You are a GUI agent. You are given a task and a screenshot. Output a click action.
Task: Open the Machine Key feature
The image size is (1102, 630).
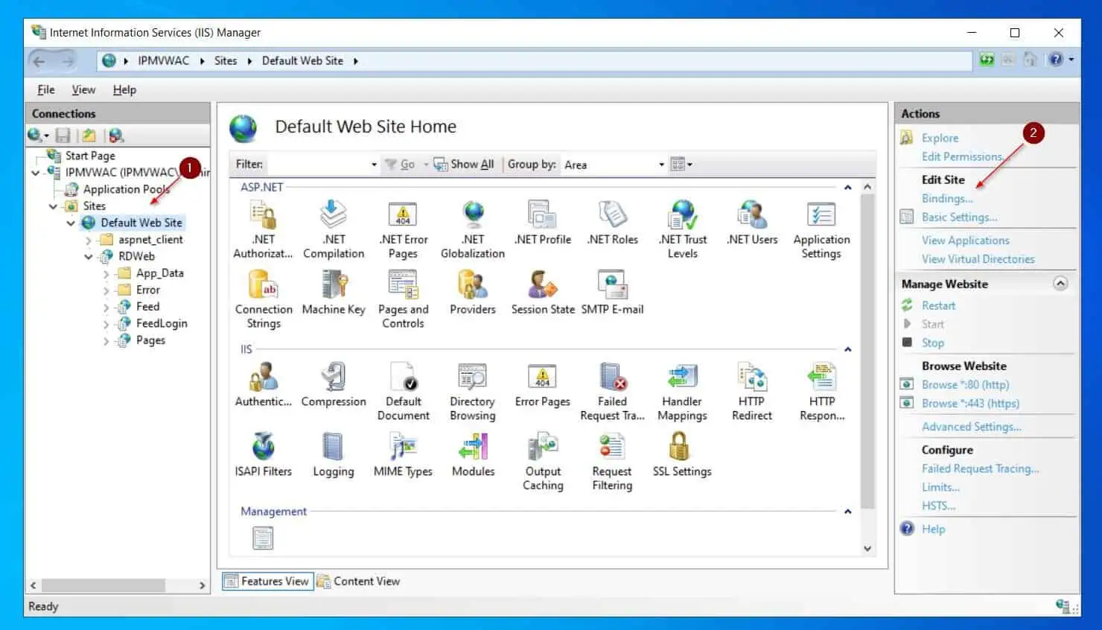tap(334, 293)
